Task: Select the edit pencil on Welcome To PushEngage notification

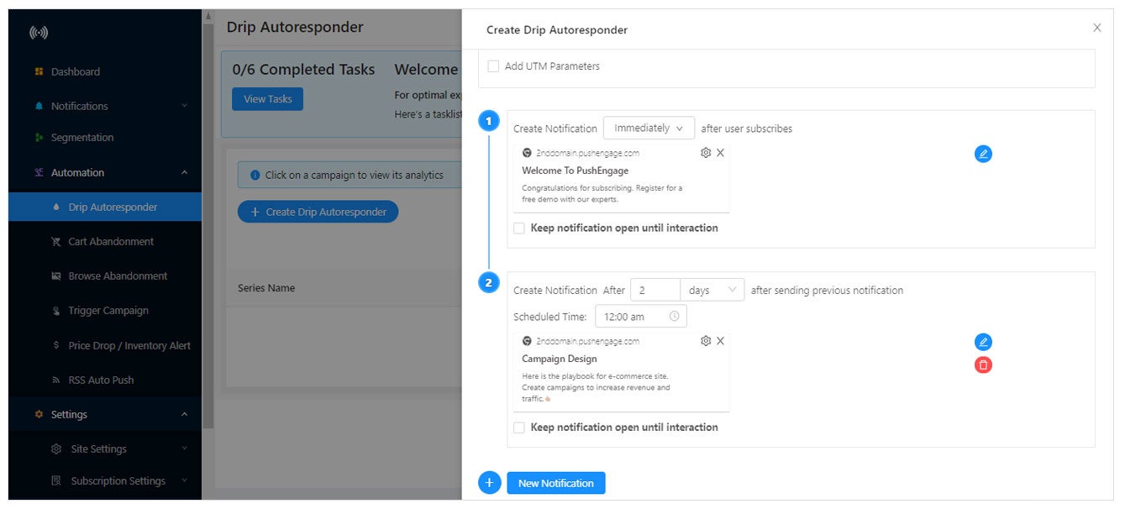Action: (x=983, y=154)
